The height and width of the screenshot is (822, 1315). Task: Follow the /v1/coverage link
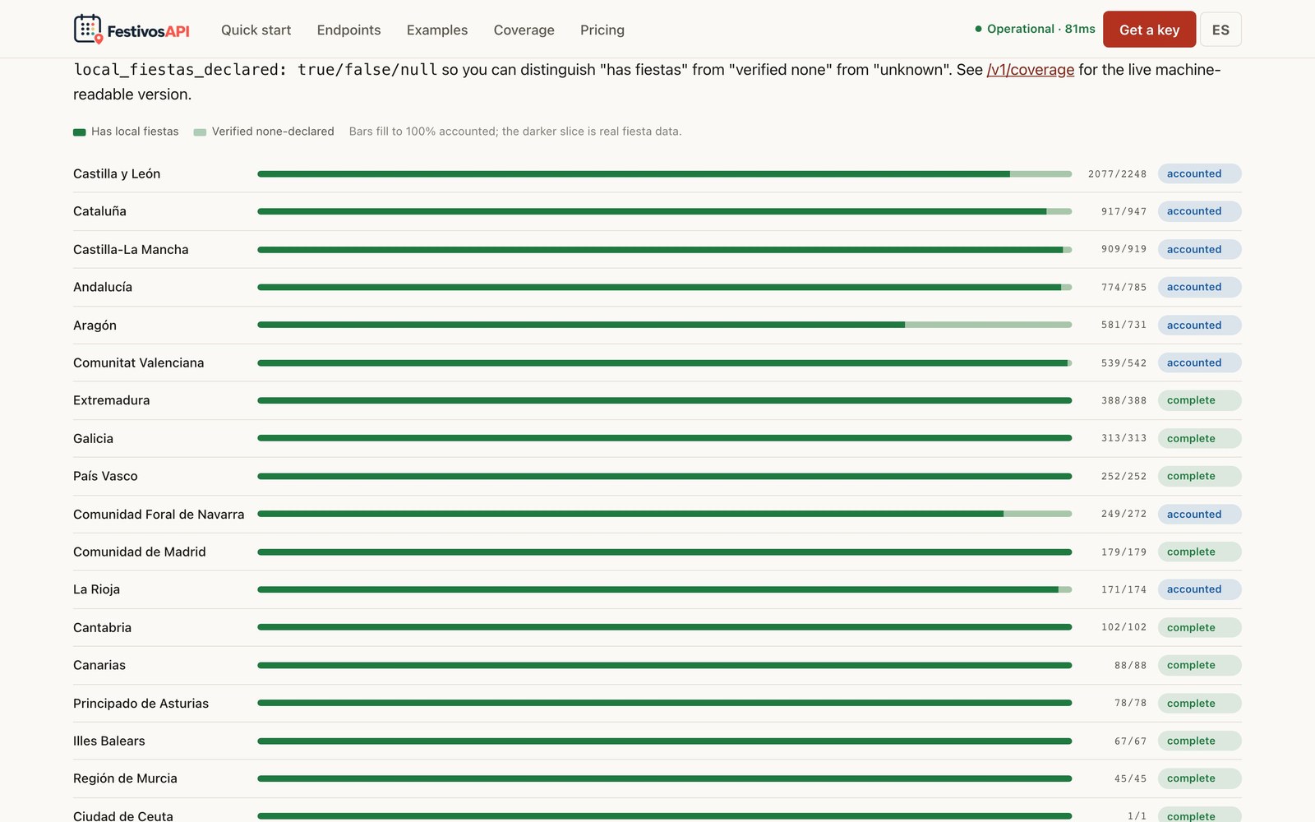(x=1031, y=70)
